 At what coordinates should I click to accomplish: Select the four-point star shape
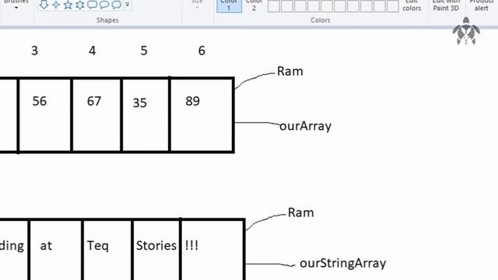56,5
